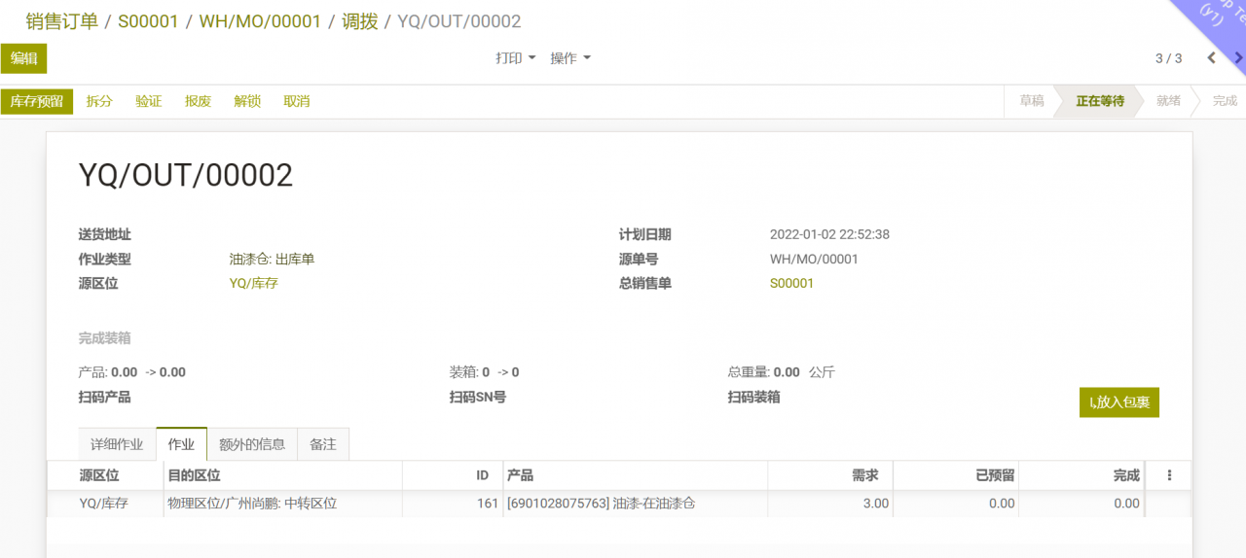
Task: Switch to the 详细作业 tab
Action: [x=117, y=444]
